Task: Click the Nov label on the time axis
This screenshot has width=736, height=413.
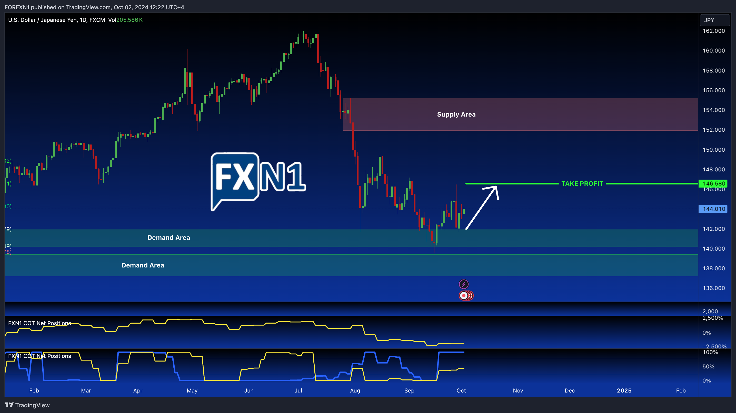Action: coord(518,390)
